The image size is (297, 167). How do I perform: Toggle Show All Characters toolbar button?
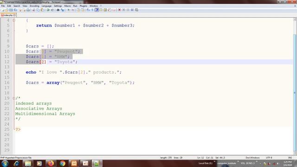pos(92,10)
